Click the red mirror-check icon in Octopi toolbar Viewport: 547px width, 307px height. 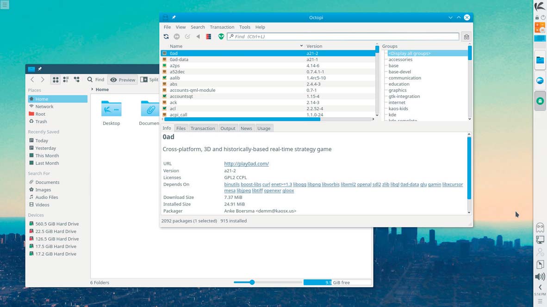pos(209,36)
